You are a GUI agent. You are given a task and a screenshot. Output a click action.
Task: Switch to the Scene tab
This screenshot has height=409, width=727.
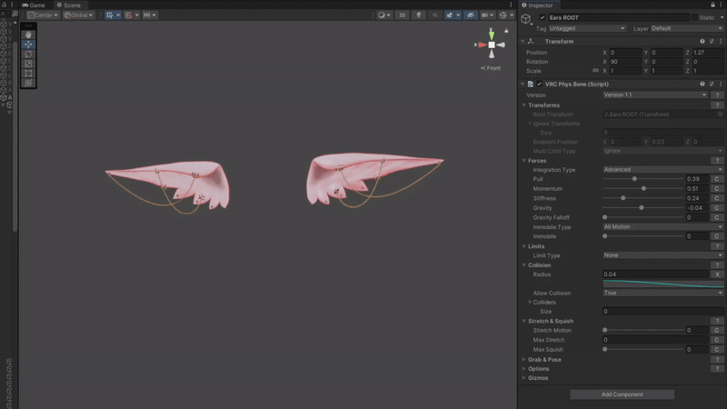coord(69,5)
